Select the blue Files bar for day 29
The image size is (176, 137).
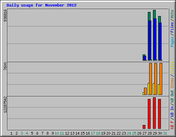pyautogui.click(x=155, y=39)
